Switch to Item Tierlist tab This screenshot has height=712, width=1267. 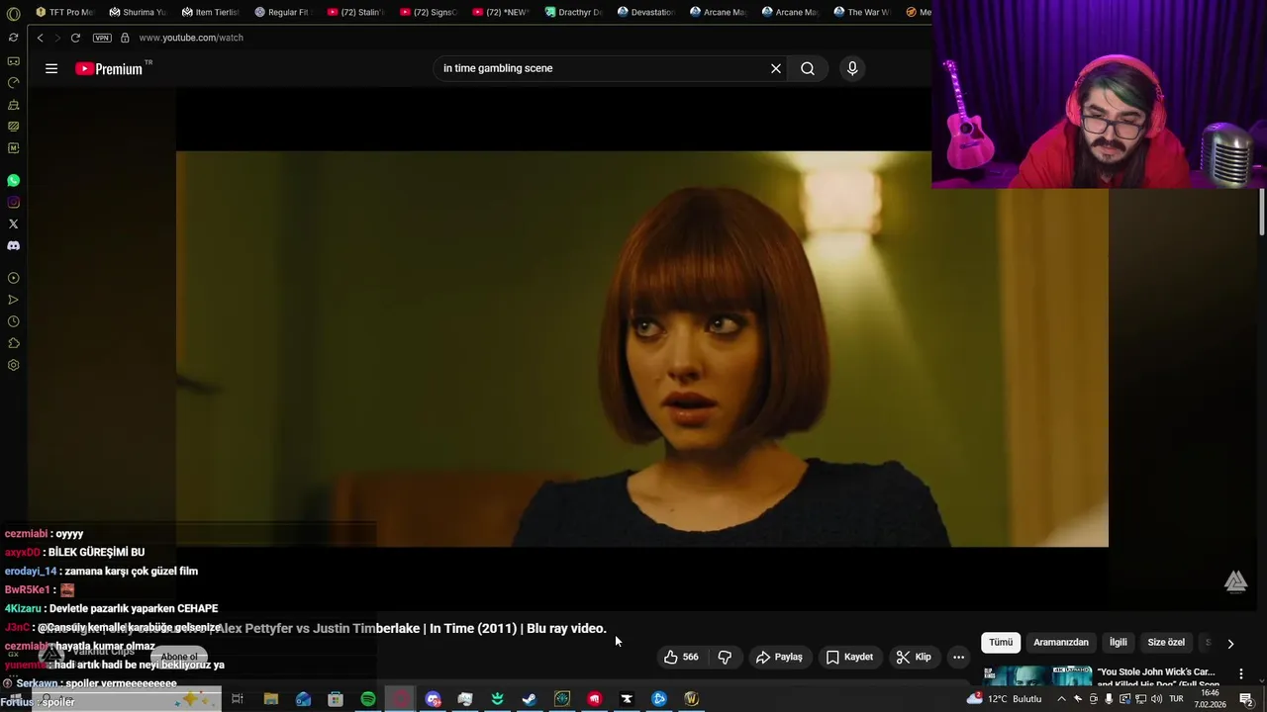(x=210, y=12)
